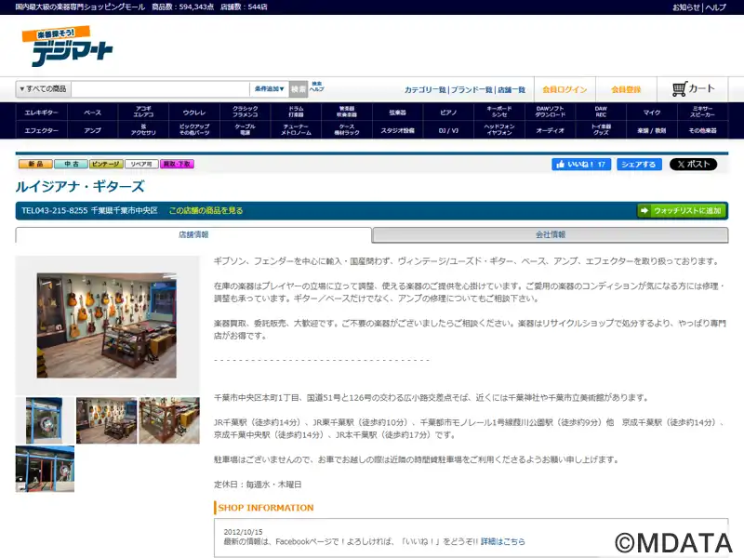The image size is (744, 558).
Task: Click the ビンテージ (vintage) tag
Action: [105, 164]
